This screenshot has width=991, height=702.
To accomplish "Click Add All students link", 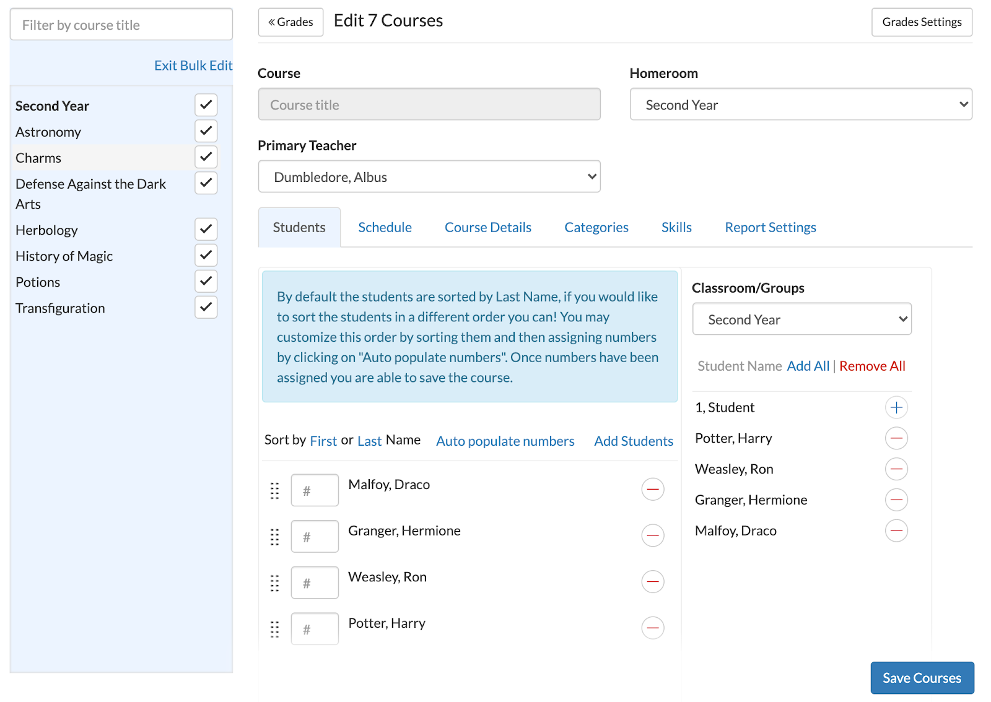I will point(808,366).
